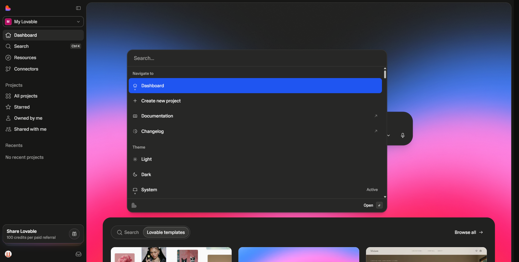
Task: Open the first template thumbnail with photos
Action: point(171,254)
